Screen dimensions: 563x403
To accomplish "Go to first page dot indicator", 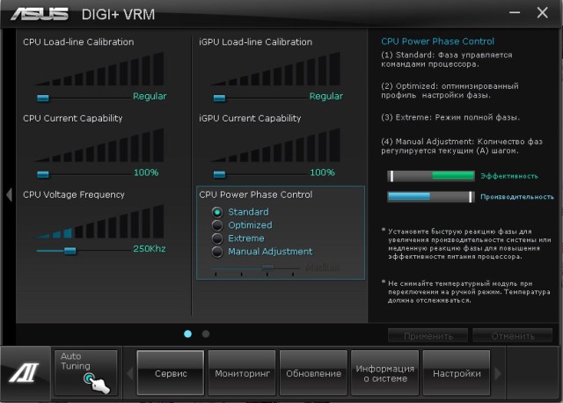I will click(187, 334).
